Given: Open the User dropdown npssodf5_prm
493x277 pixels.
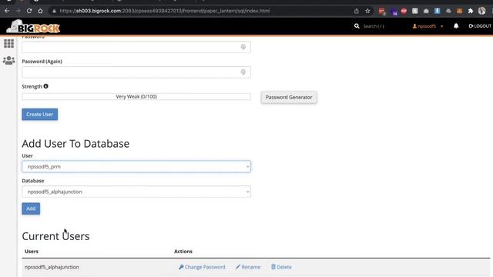Looking at the screenshot, I should point(136,166).
